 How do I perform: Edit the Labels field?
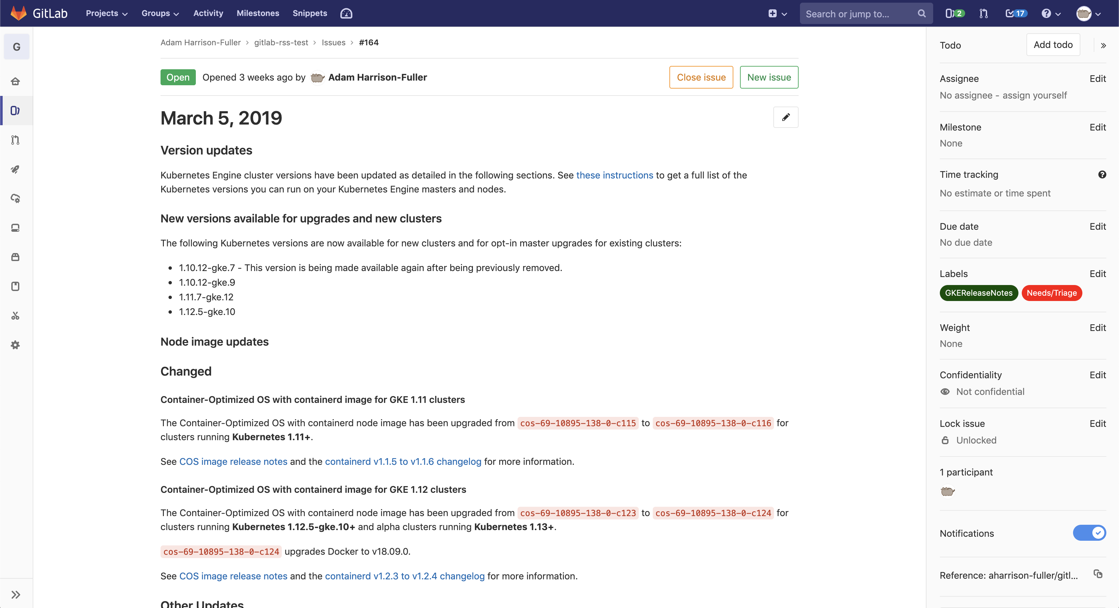[x=1097, y=274]
